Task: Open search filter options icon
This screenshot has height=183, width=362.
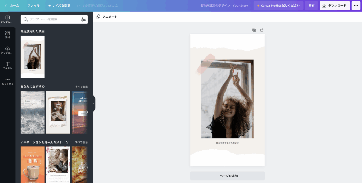Action: tap(83, 19)
